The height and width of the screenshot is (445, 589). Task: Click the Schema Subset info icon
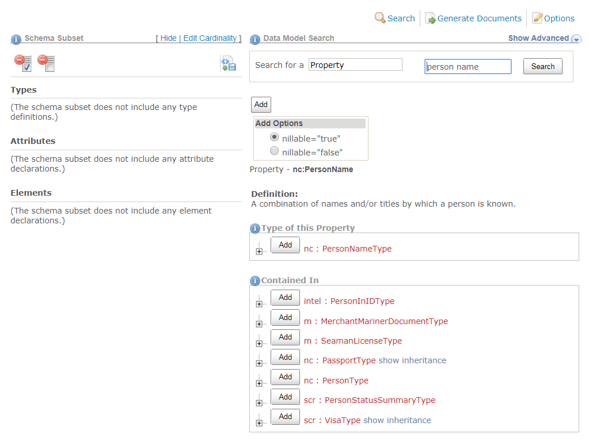(16, 39)
